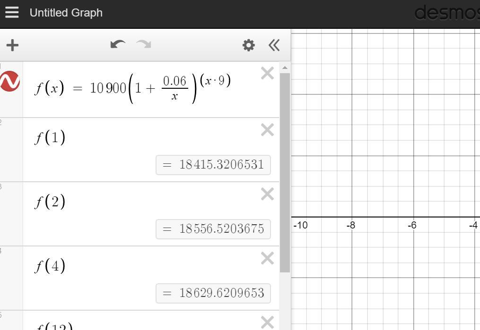This screenshot has width=480, height=330.
Task: Delete the f(12) expression
Action: coord(267,322)
